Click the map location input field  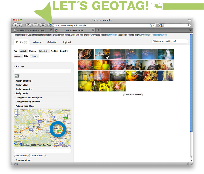42,150
